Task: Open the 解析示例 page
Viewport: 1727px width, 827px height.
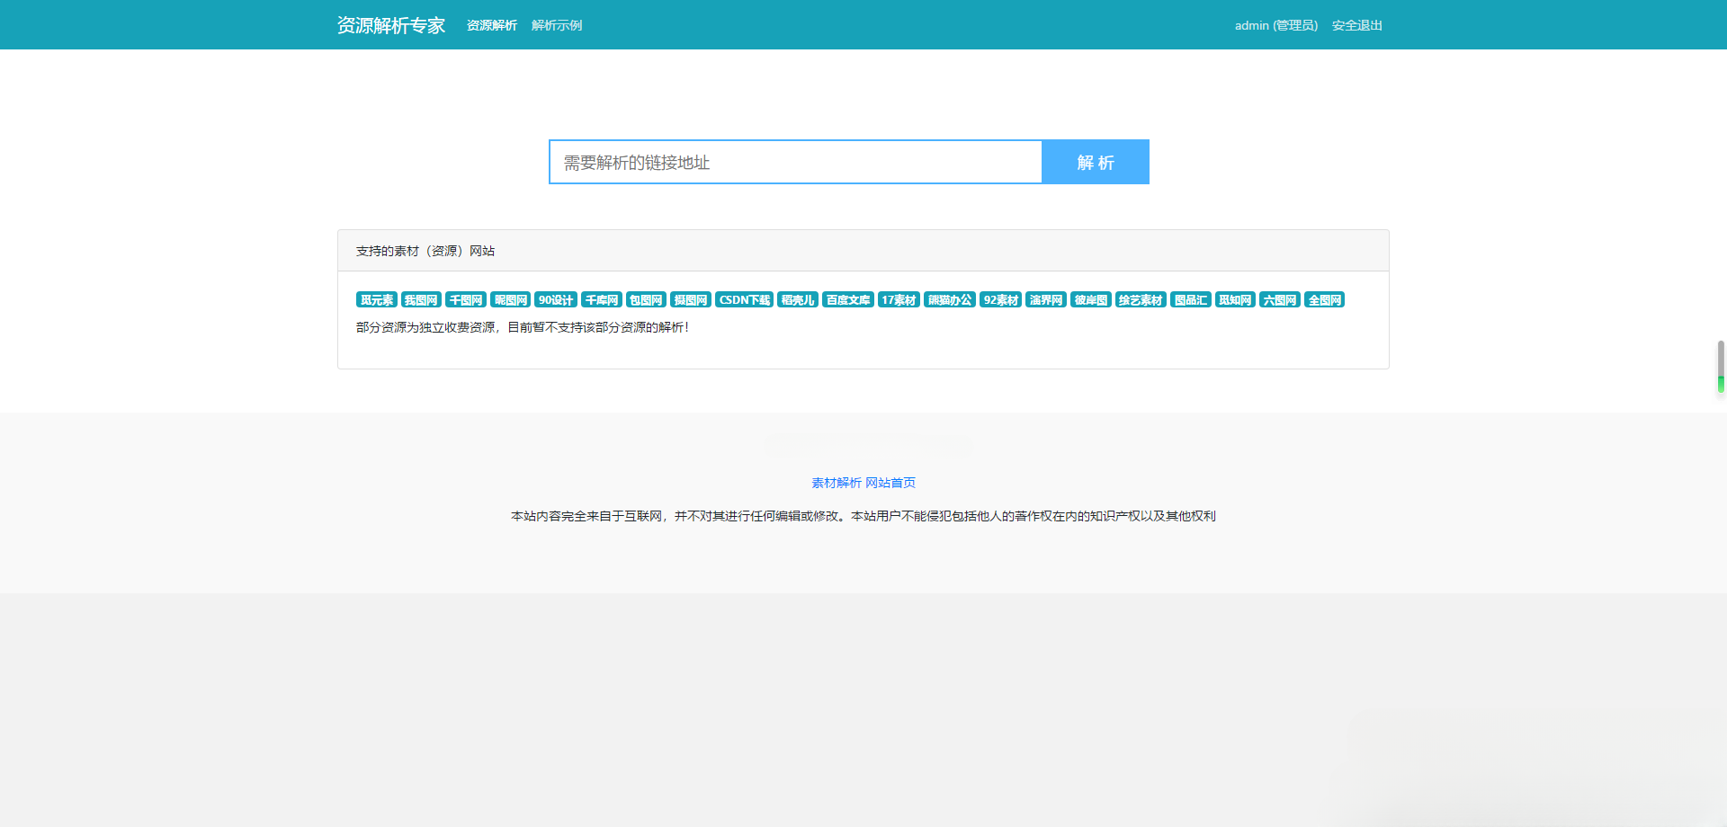Action: [x=556, y=25]
